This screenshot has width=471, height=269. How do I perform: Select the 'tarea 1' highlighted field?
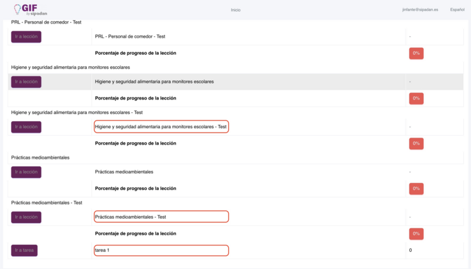[x=161, y=251]
